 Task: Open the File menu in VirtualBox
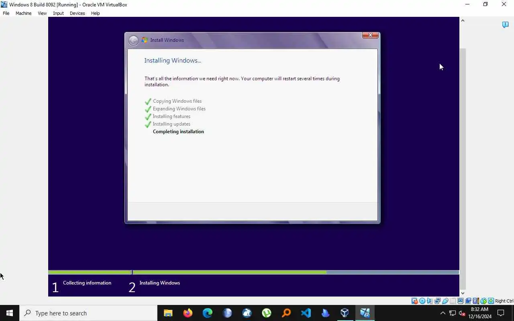[6, 13]
